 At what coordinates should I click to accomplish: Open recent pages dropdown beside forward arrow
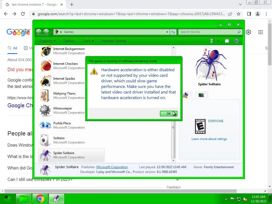click(51, 32)
